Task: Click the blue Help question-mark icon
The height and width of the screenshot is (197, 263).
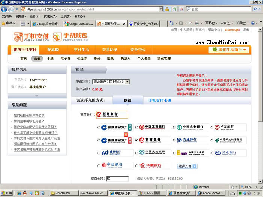Action: pyautogui.click(x=253, y=23)
